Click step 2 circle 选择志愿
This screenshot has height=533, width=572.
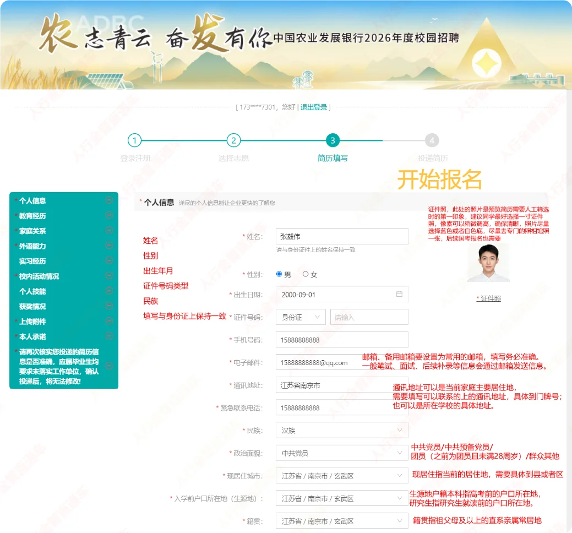point(233,140)
